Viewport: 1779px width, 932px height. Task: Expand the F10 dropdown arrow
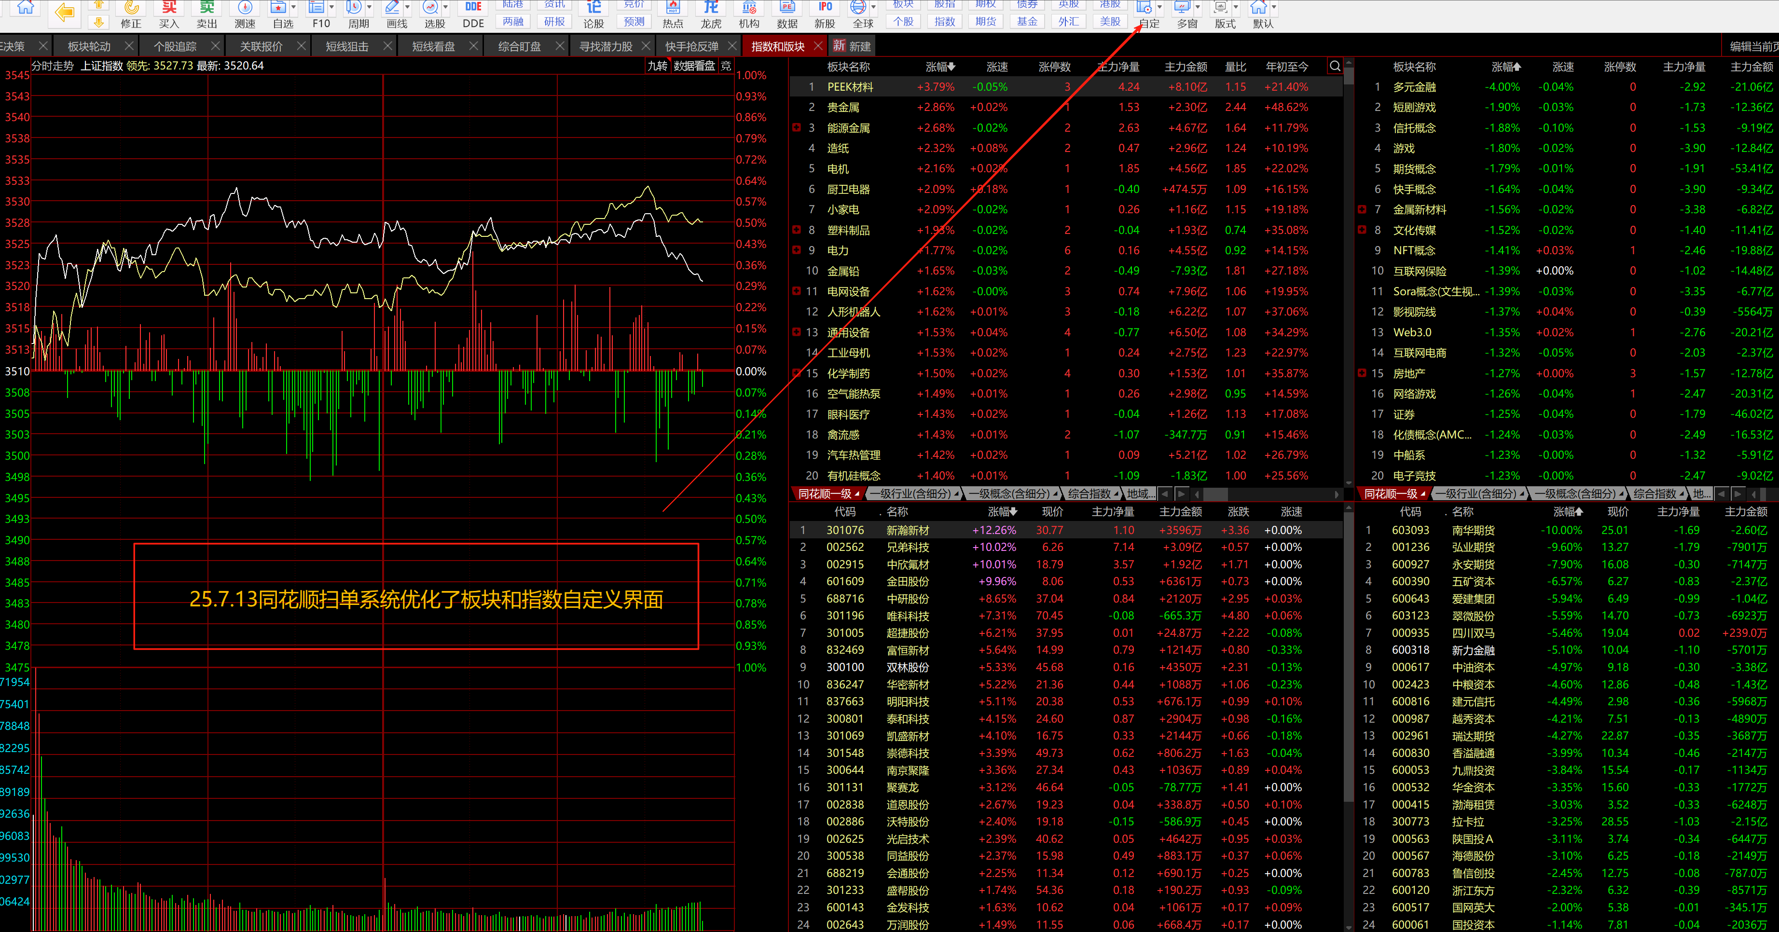pos(332,8)
